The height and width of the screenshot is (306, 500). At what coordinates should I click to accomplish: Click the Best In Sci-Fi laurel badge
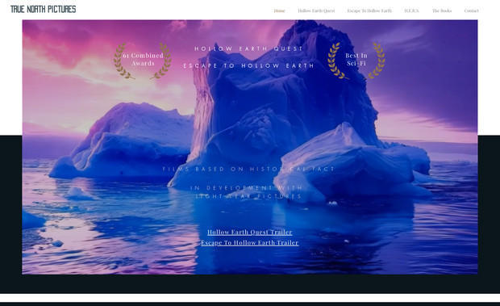(x=356, y=61)
